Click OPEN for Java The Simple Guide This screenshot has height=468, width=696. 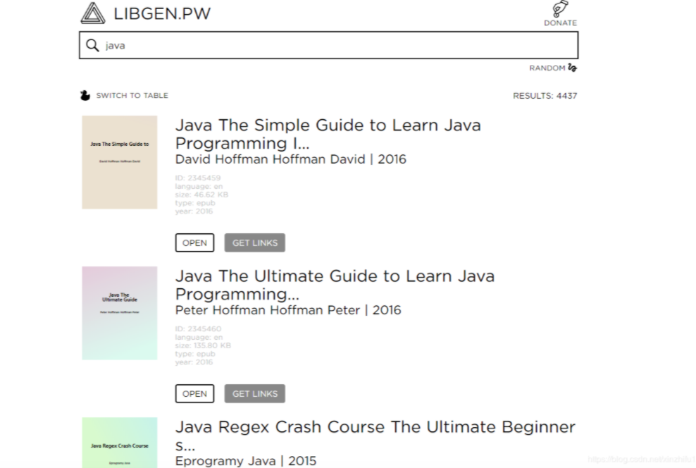194,243
